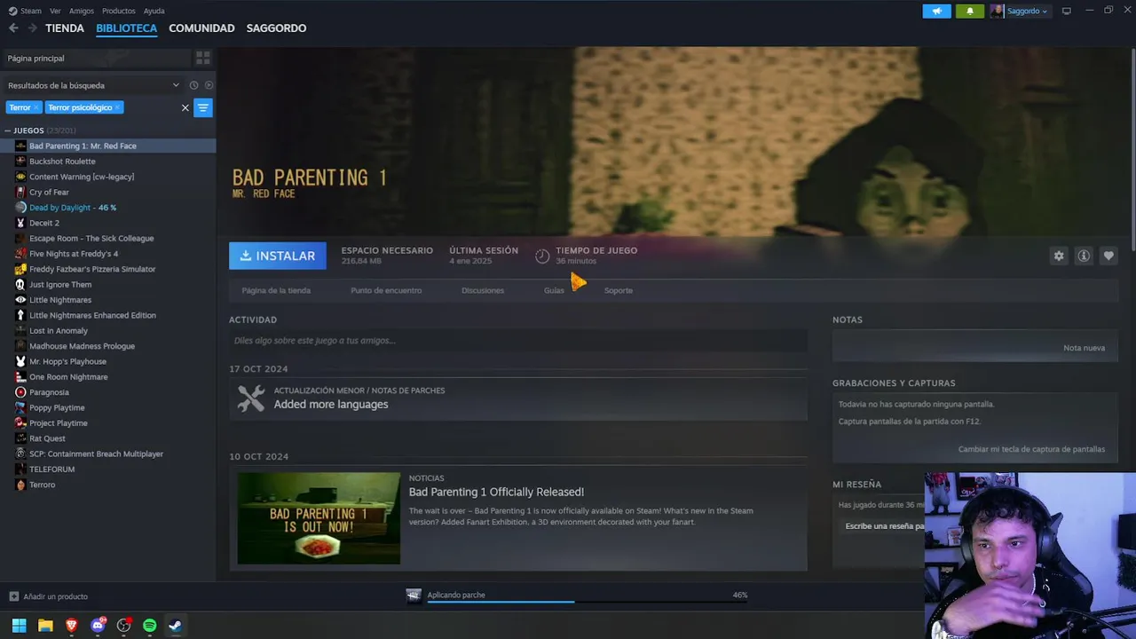
Task: Select Página principal in sidebar
Action: (96, 58)
